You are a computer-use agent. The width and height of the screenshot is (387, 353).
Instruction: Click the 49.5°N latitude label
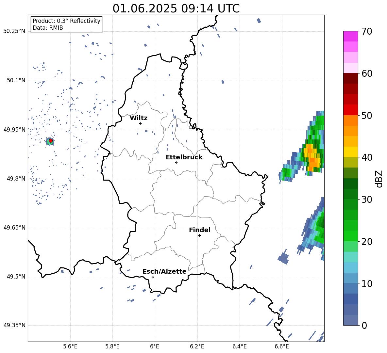click(x=16, y=277)
